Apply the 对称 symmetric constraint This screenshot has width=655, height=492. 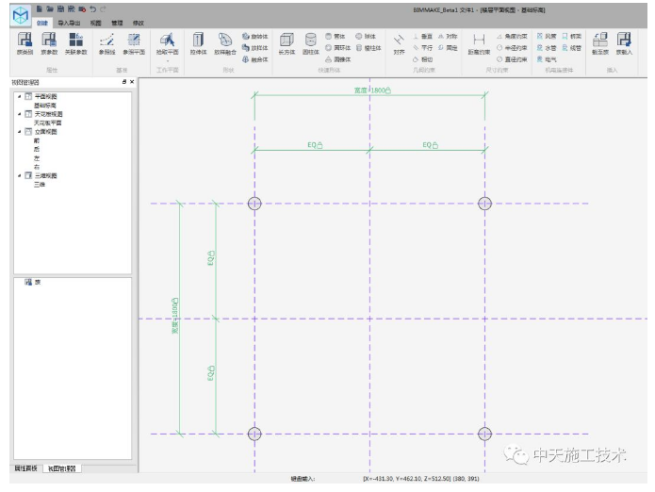click(448, 37)
